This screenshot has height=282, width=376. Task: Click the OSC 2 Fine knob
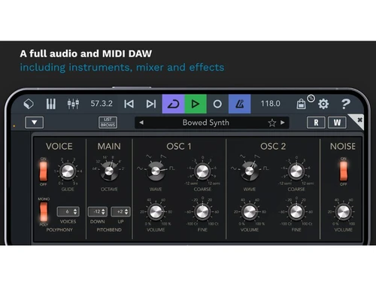point(296,212)
